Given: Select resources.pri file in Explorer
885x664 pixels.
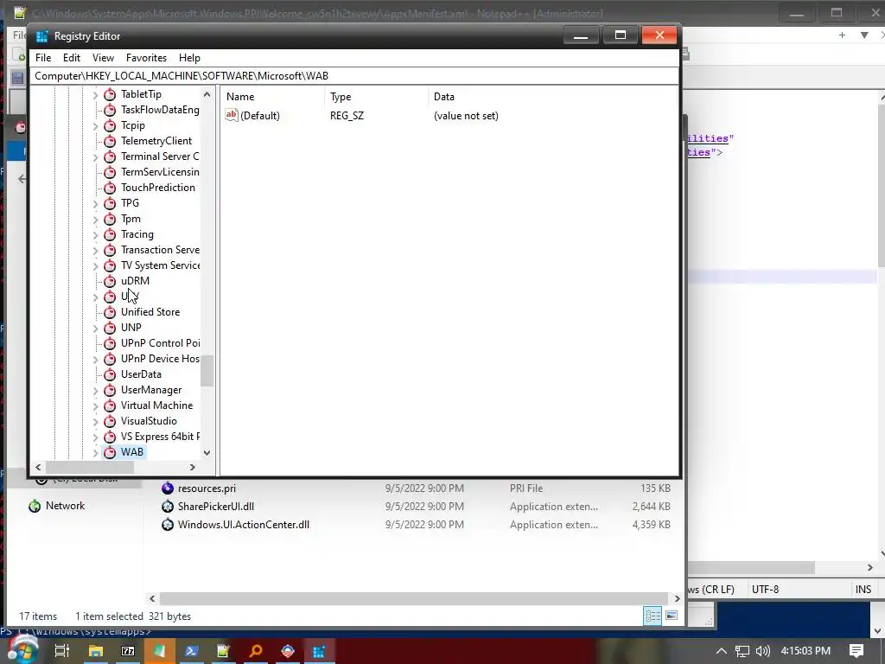Looking at the screenshot, I should pyautogui.click(x=207, y=488).
